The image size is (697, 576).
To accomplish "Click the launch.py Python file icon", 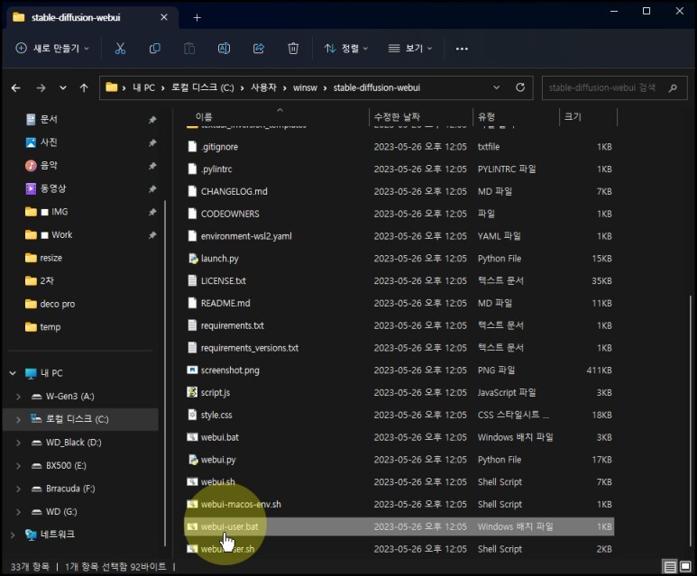I will [192, 258].
